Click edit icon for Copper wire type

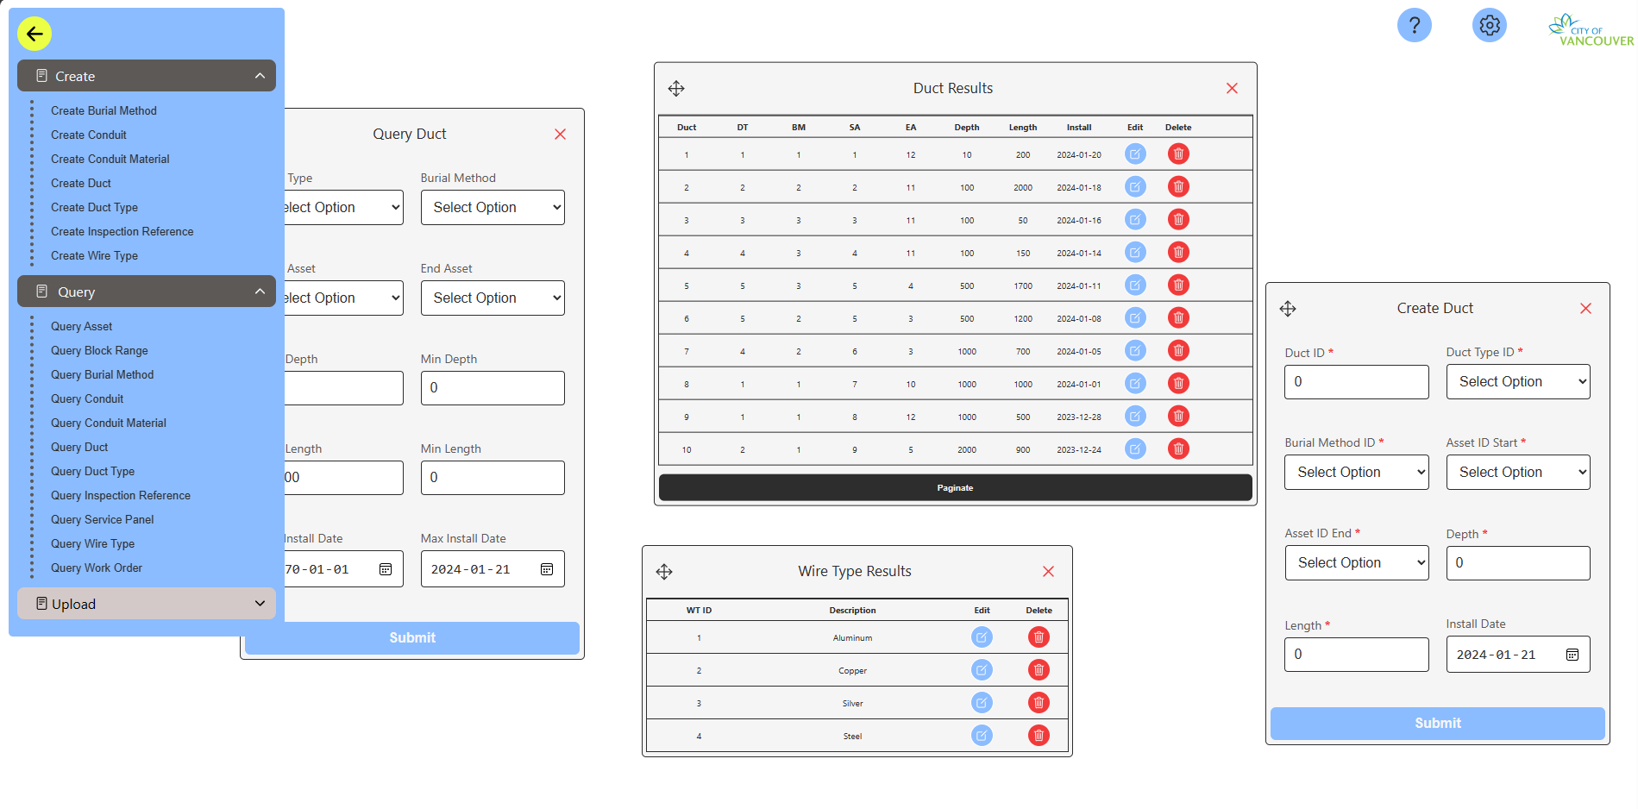[982, 670]
